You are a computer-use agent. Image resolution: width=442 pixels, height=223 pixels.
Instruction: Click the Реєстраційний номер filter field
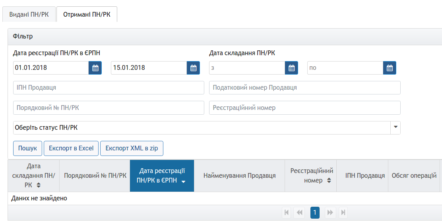pyautogui.click(x=304, y=108)
